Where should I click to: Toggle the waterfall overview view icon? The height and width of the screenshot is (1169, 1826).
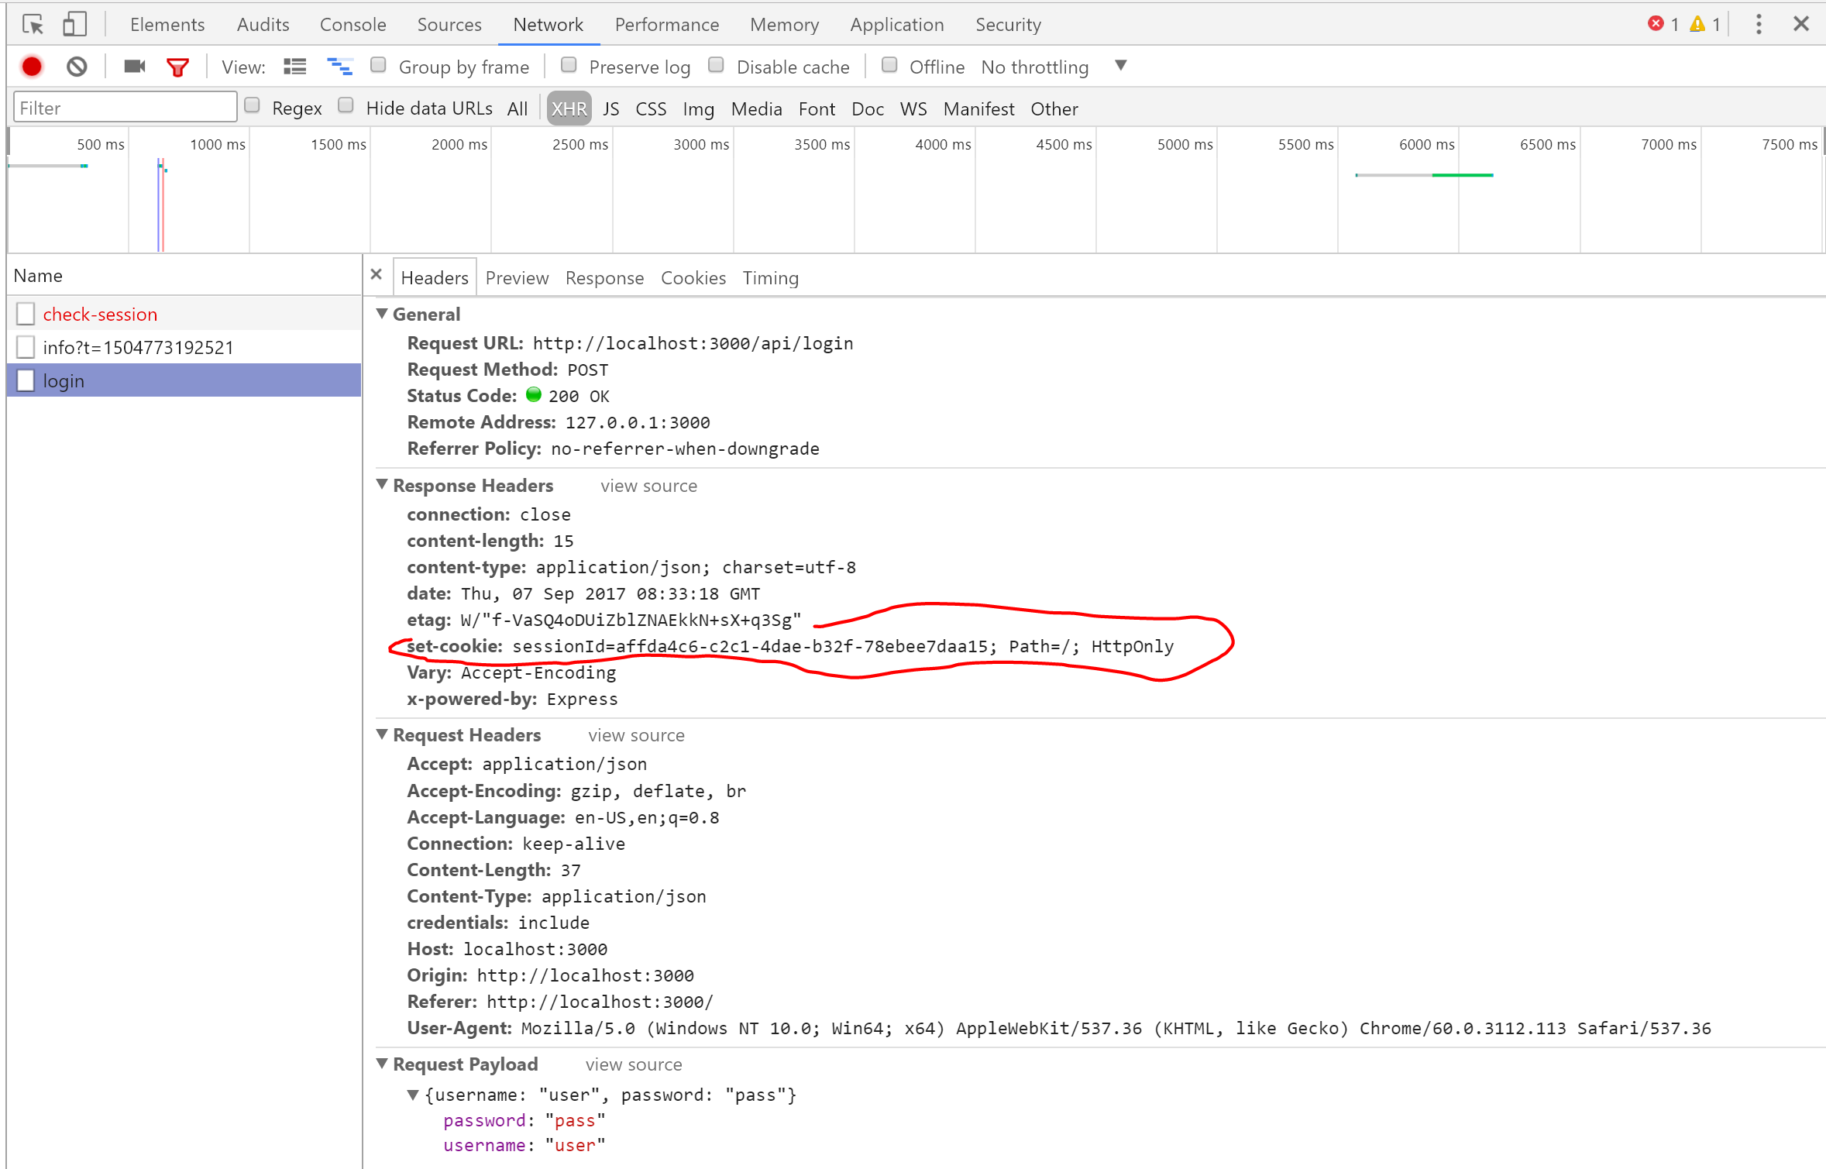click(339, 67)
